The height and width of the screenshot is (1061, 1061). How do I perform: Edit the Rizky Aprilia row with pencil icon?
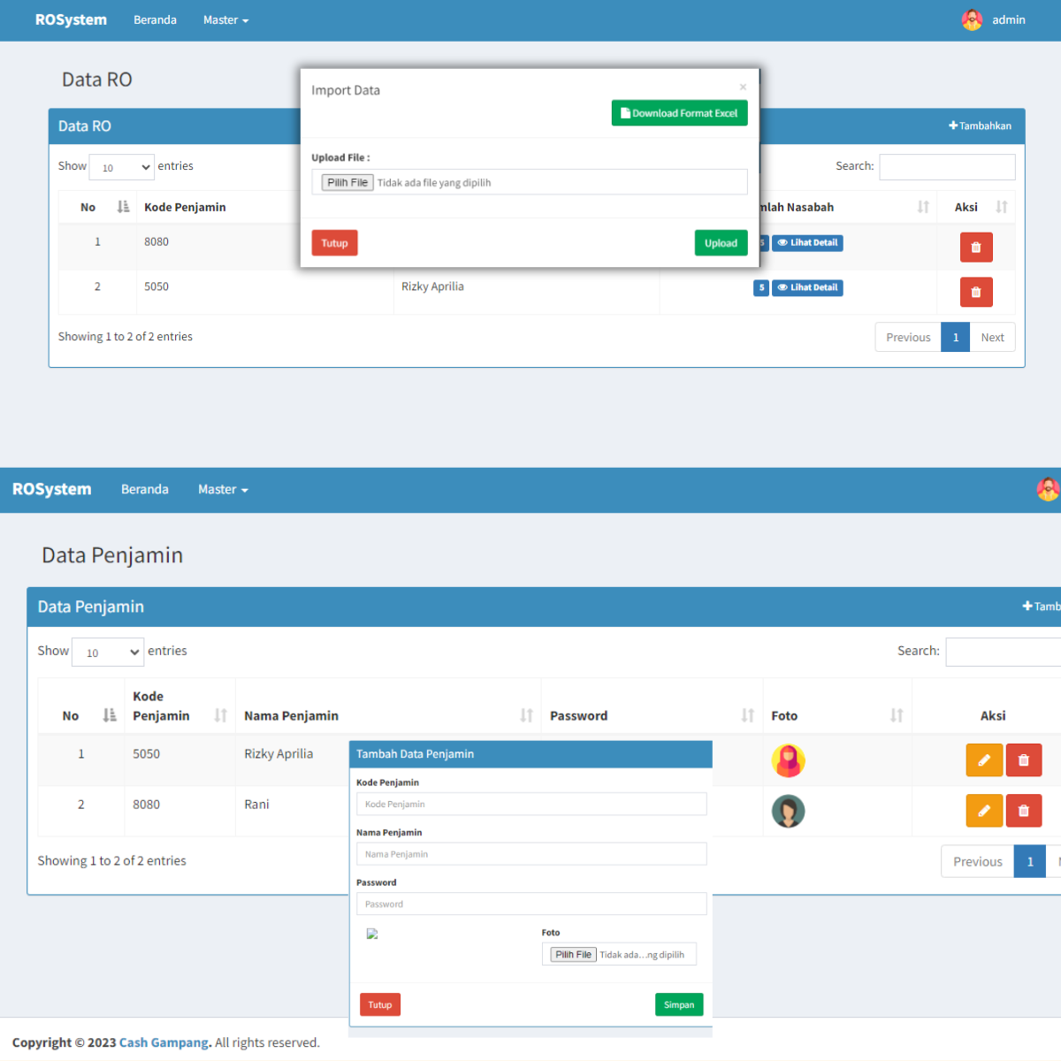point(984,760)
